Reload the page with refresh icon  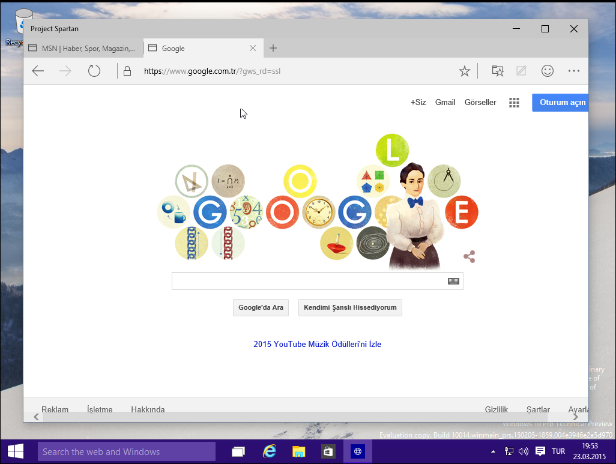click(x=94, y=71)
